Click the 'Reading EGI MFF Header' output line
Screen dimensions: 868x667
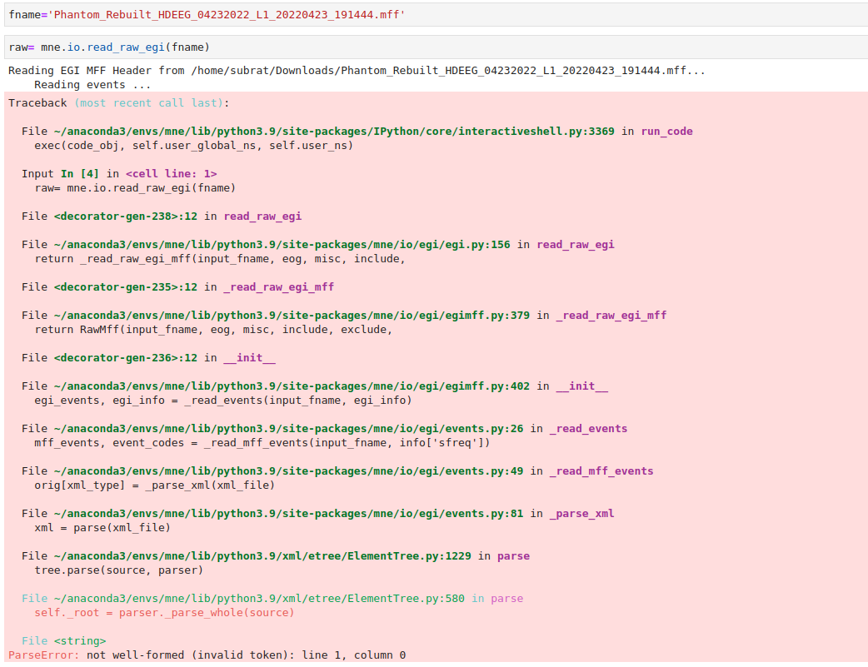click(357, 70)
